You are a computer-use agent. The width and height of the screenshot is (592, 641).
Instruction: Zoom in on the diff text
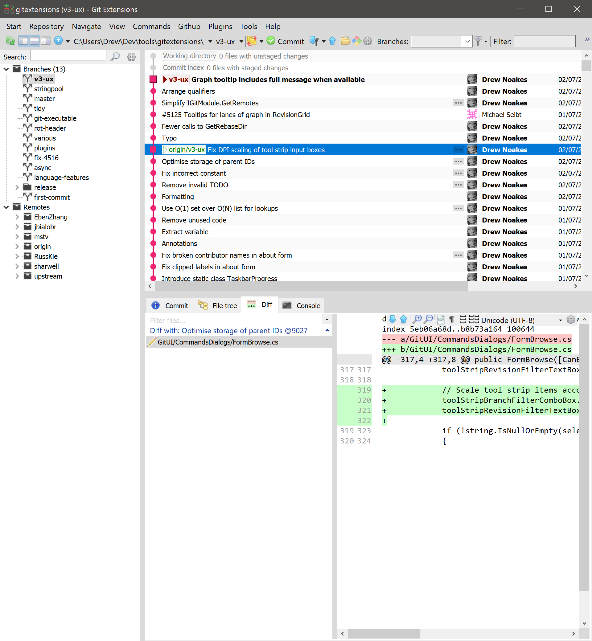(417, 319)
